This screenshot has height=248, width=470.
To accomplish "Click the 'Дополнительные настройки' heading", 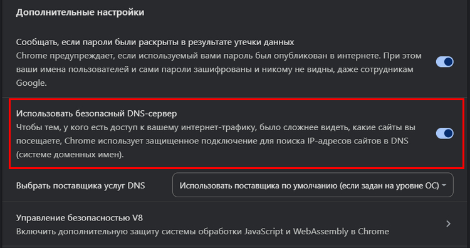I will 80,13.
